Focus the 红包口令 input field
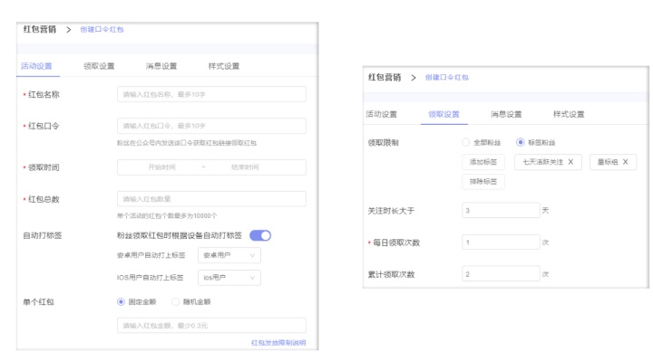The height and width of the screenshot is (362, 653). 211,126
